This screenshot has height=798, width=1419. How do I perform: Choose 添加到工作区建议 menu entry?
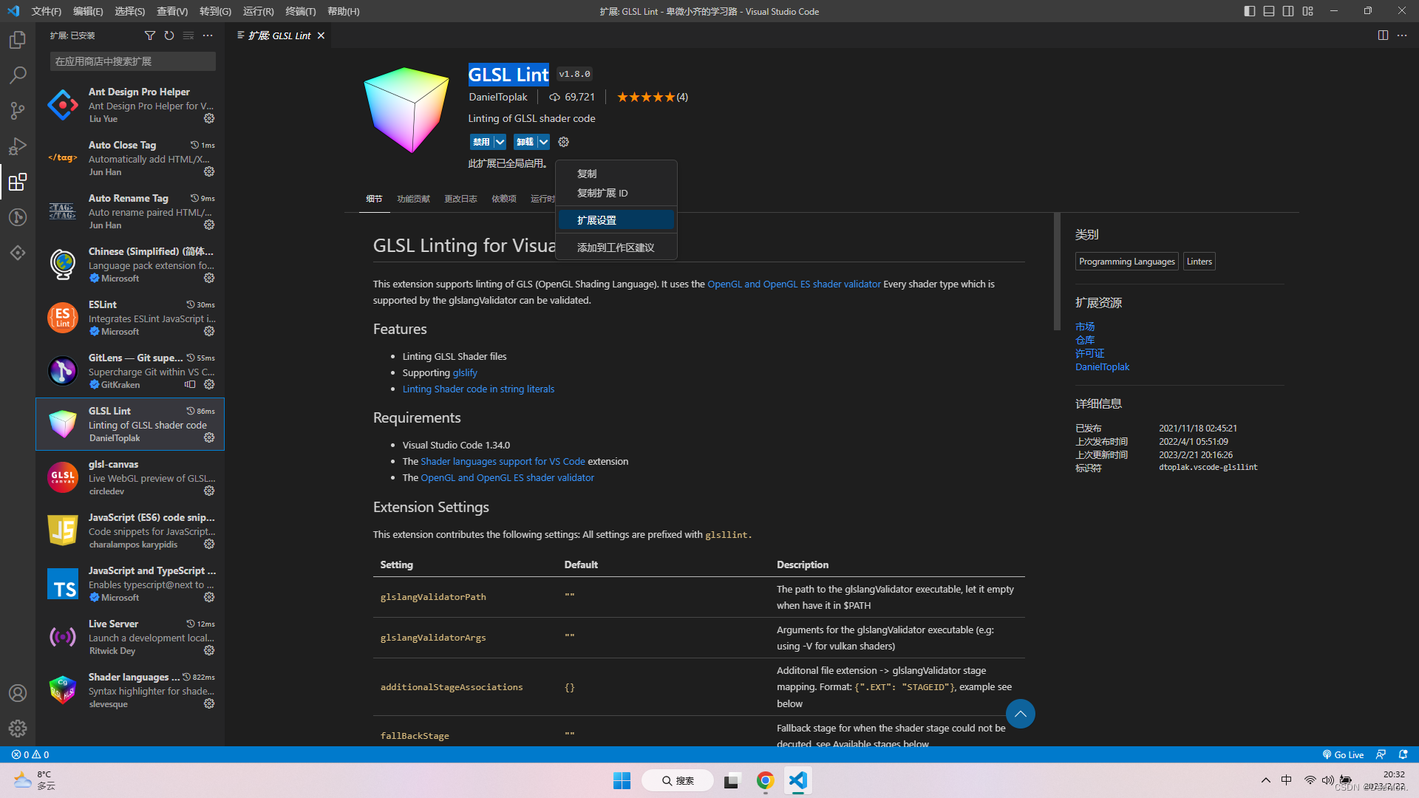pos(616,248)
